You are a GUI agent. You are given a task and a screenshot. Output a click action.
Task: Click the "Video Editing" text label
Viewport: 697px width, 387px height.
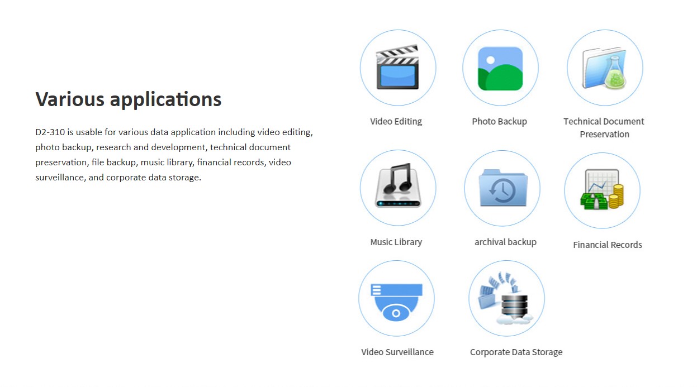click(396, 122)
